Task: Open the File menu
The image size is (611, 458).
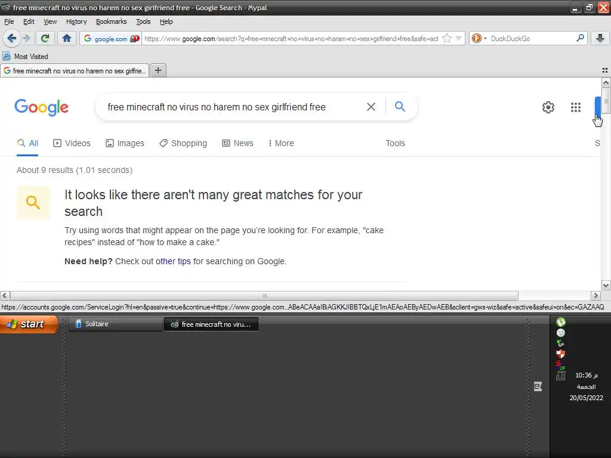Action: (x=9, y=21)
